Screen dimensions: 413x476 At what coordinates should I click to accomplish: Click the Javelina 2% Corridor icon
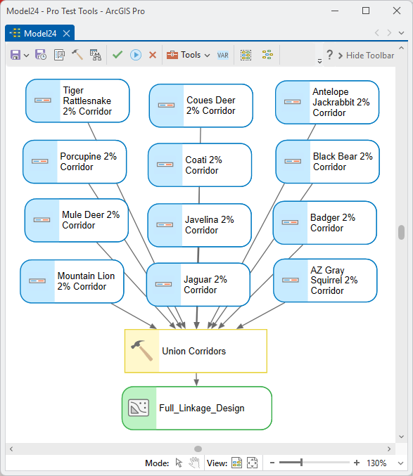pos(165,225)
